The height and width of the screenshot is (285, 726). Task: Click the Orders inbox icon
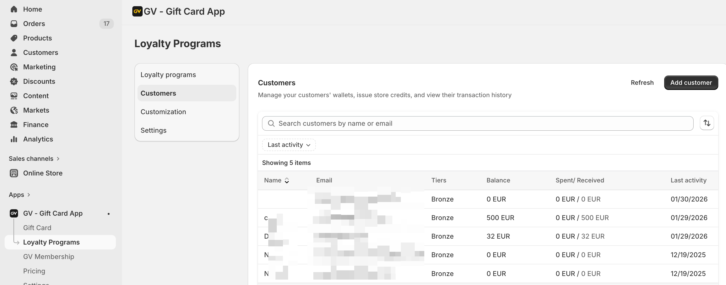[14, 24]
